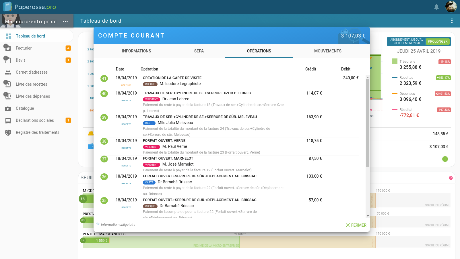The width and height of the screenshot is (460, 259).
Task: Open the top-right three-dot menu
Action: pyautogui.click(x=452, y=21)
